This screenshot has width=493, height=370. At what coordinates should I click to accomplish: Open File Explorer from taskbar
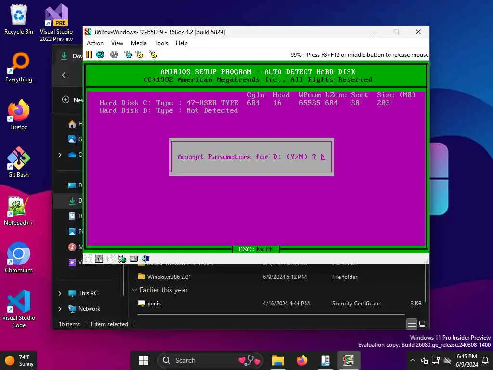click(278, 360)
